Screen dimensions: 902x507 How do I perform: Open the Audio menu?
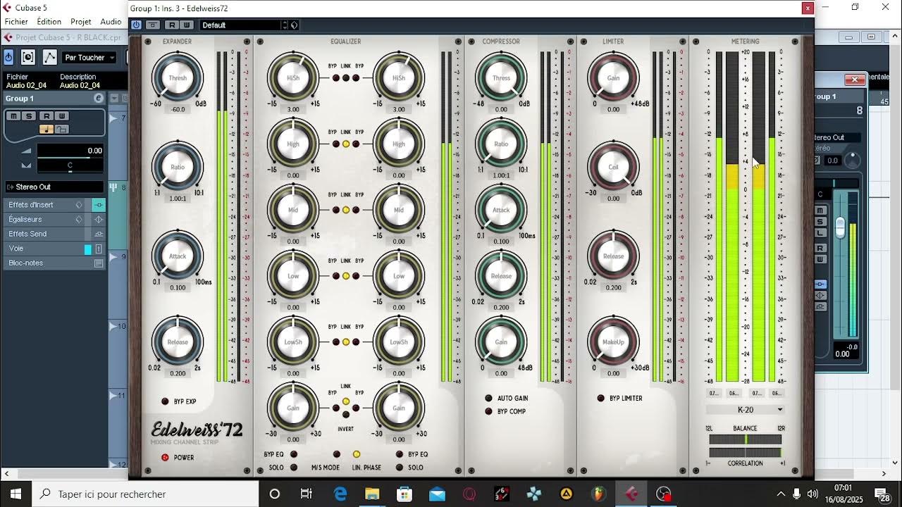(111, 22)
